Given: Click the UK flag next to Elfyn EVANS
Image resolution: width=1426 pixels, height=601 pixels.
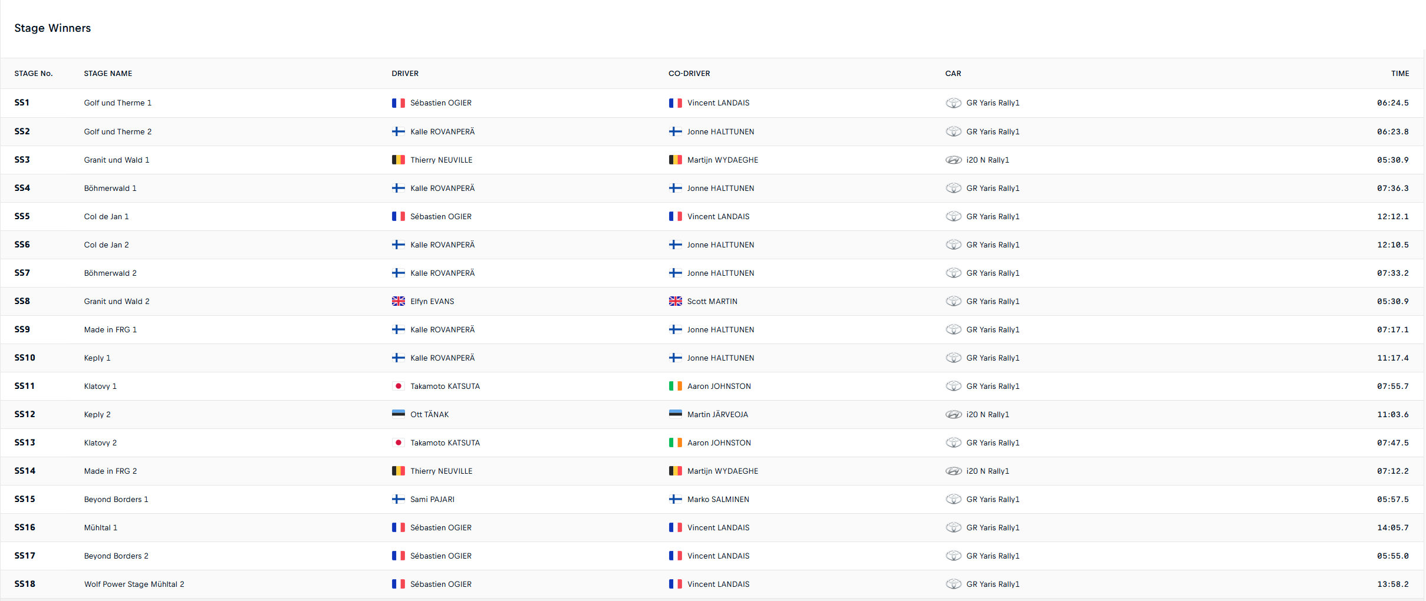Looking at the screenshot, I should (398, 302).
